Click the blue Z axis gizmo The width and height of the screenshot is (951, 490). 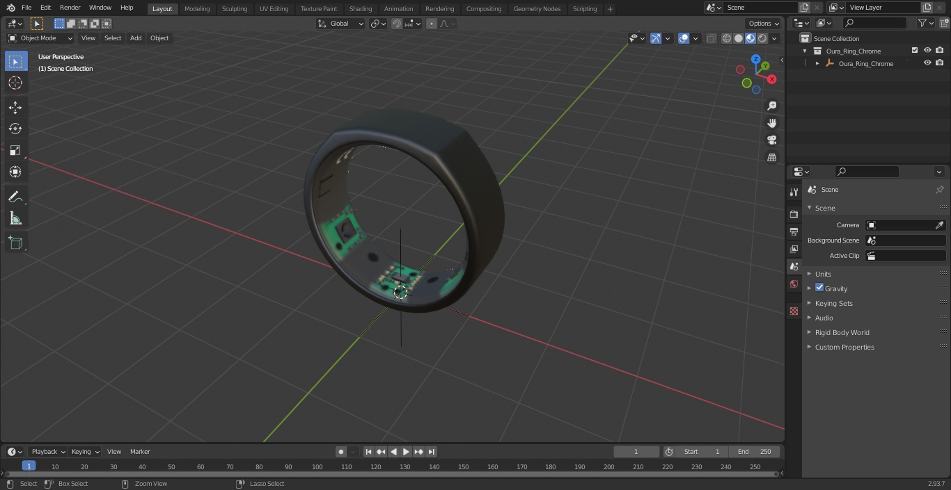point(755,59)
